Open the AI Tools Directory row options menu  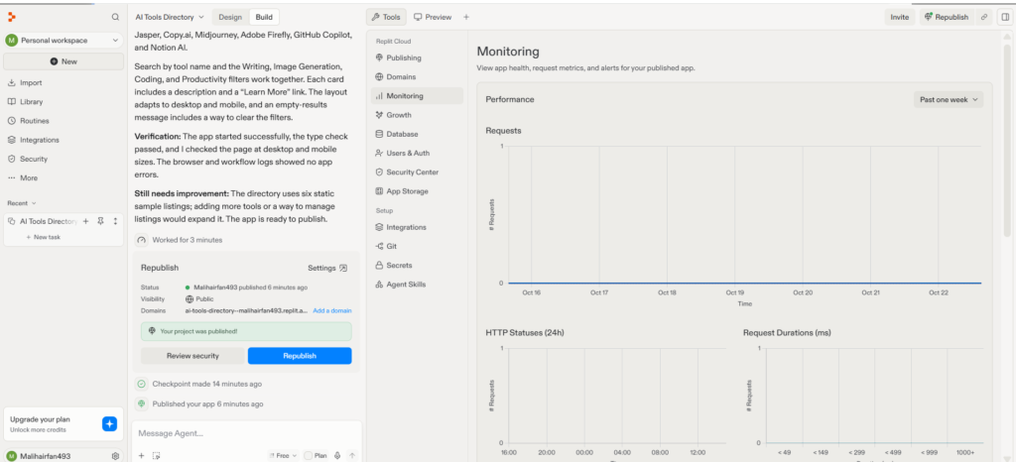(x=115, y=221)
